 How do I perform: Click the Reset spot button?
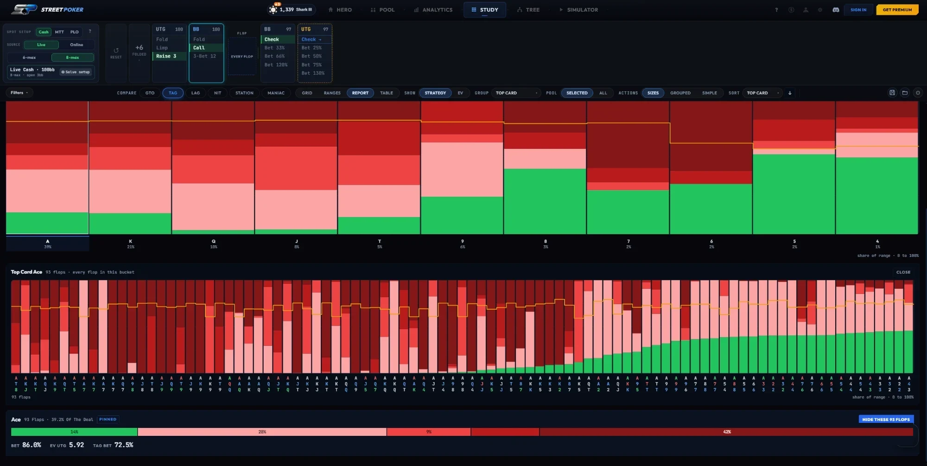(x=116, y=53)
